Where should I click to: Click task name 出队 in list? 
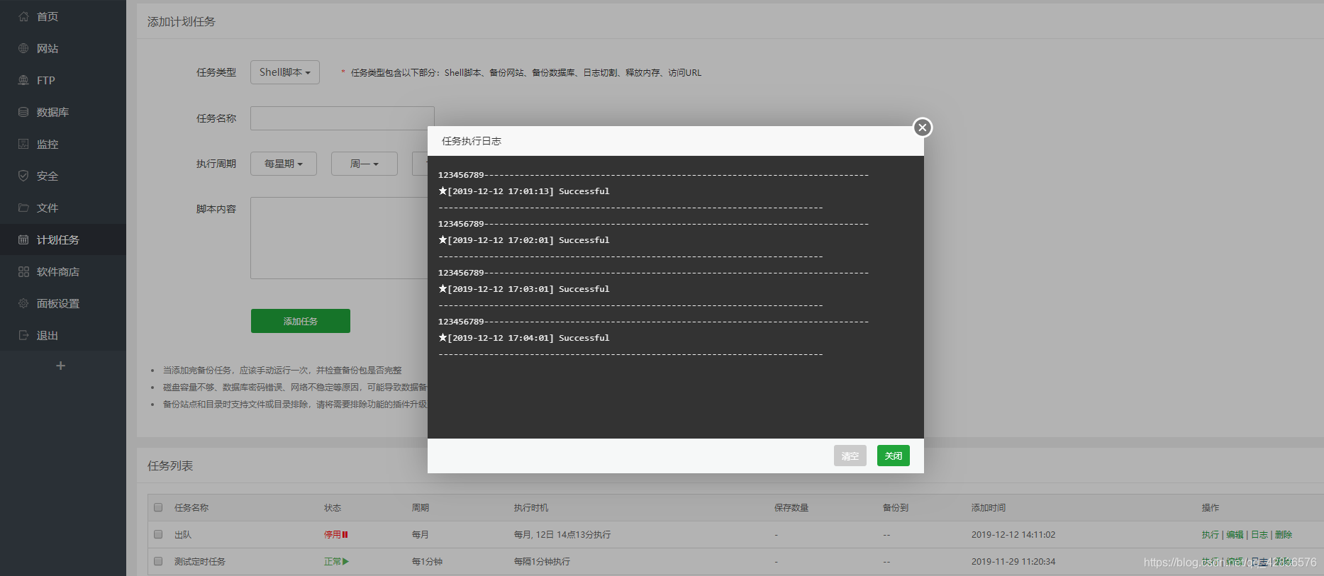[x=183, y=535]
